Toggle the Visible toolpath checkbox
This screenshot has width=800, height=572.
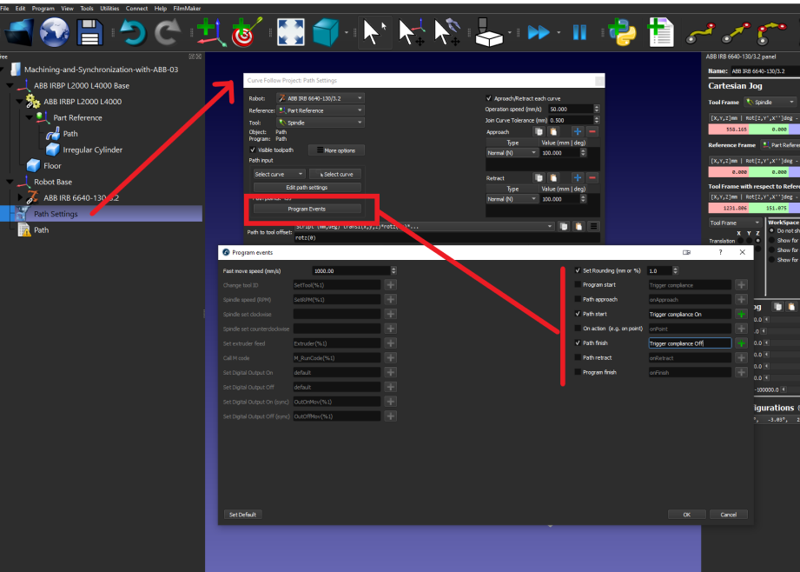coord(253,150)
